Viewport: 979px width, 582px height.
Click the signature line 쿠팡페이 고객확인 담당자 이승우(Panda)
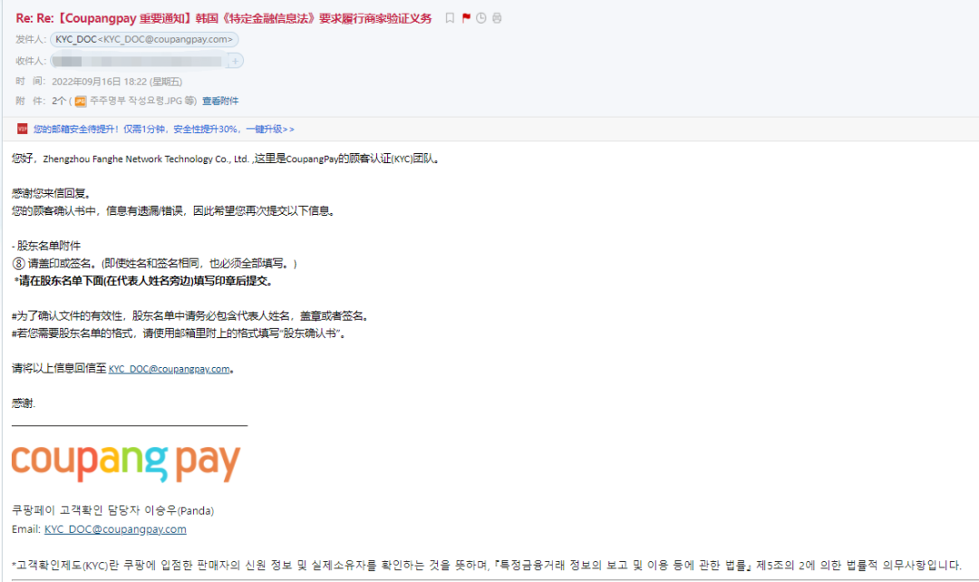pos(113,510)
